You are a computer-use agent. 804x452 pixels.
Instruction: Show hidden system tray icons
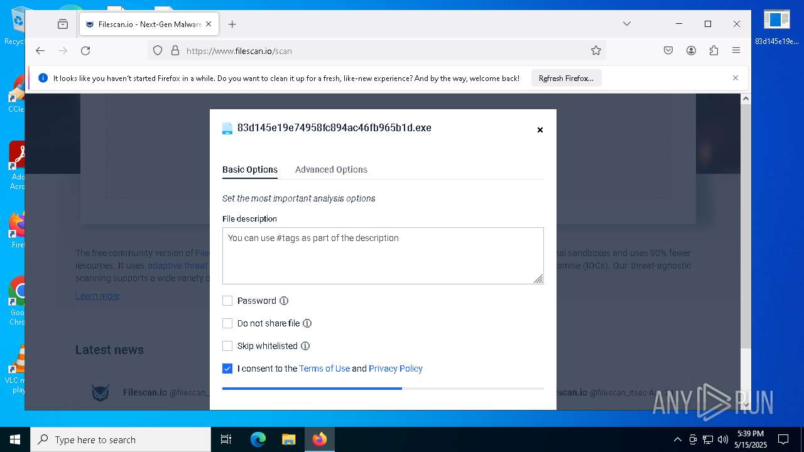[677, 439]
